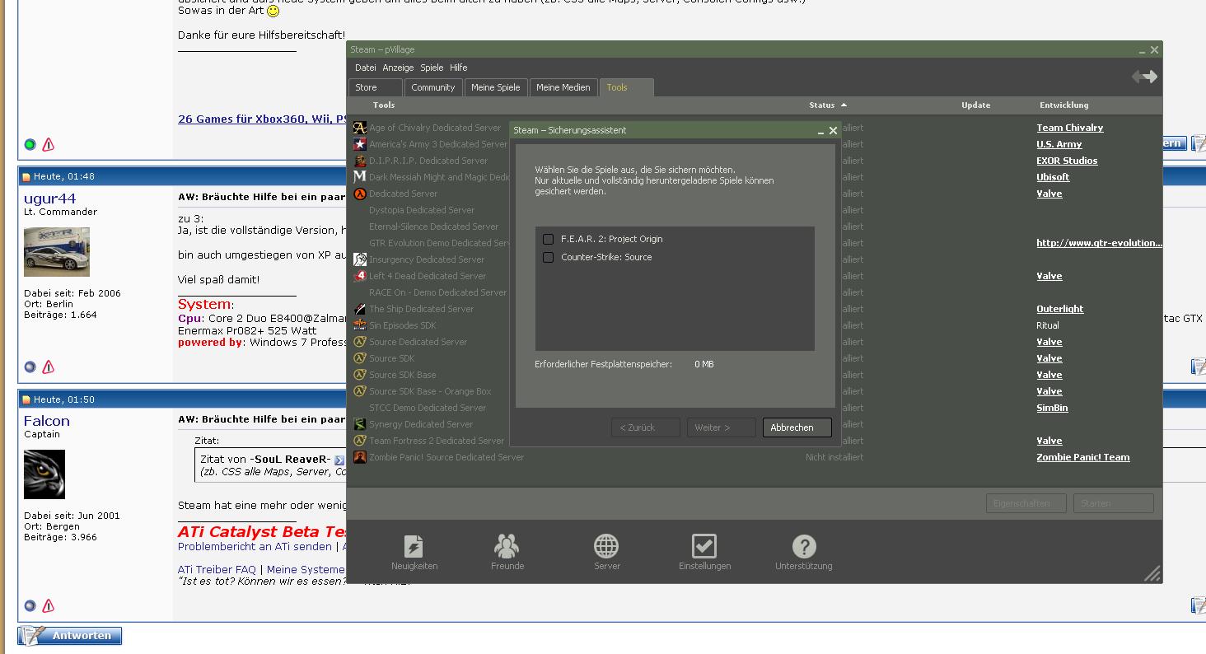Click Starten button in Steam

[x=1113, y=503]
